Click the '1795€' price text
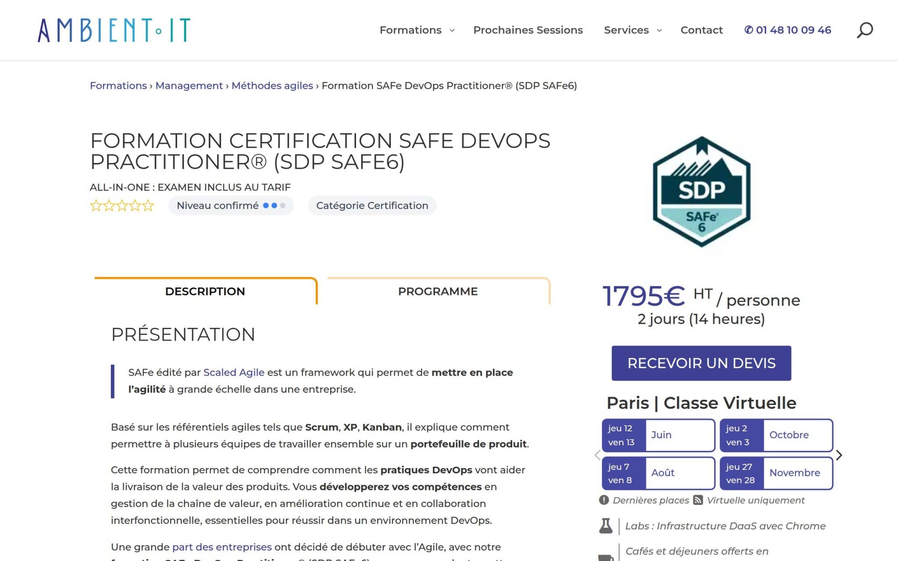 pyautogui.click(x=643, y=296)
